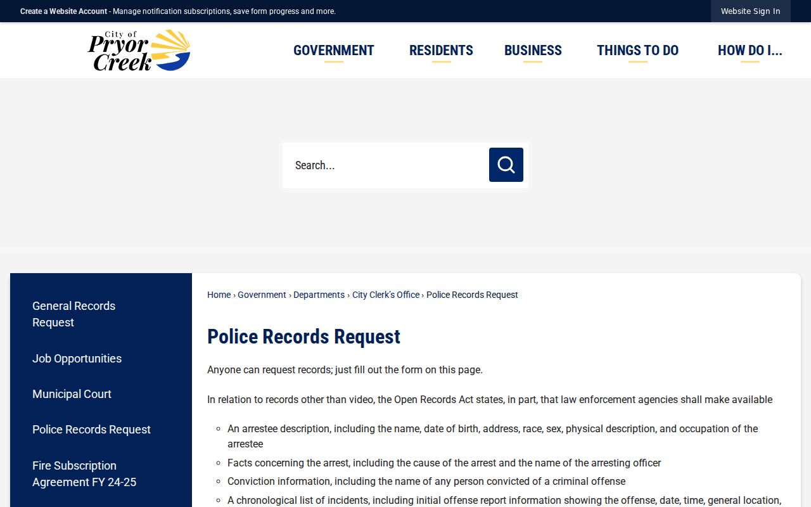The image size is (811, 507).
Task: Open the City of Pryor Creek logo
Action: (x=139, y=50)
